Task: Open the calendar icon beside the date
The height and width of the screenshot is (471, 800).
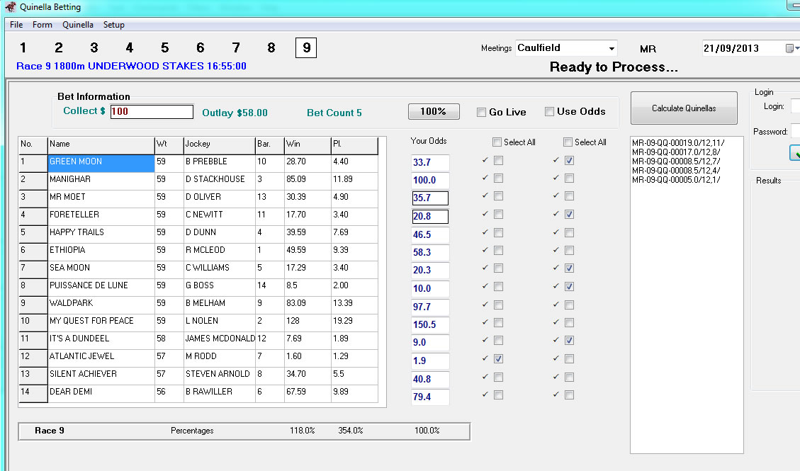Action: (x=789, y=48)
